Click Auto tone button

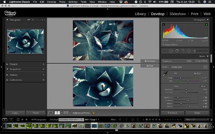pos(203,86)
